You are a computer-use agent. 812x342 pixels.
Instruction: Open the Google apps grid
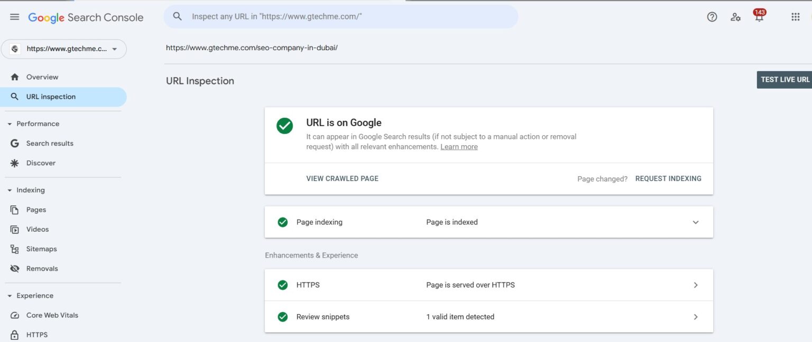(795, 17)
